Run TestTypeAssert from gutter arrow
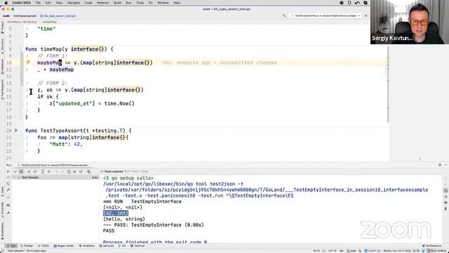 pyautogui.click(x=16, y=131)
